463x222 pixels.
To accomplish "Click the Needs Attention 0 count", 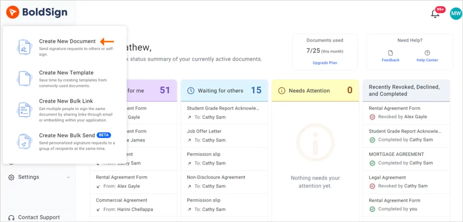I will [x=350, y=90].
